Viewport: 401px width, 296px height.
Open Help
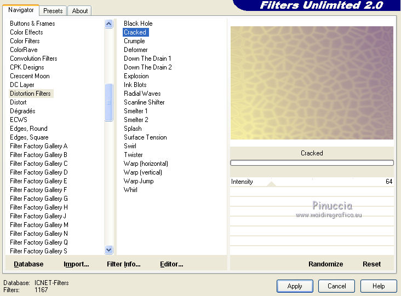click(379, 286)
